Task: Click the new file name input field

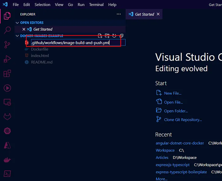Action: click(x=78, y=43)
